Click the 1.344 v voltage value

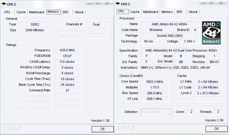click(x=189, y=41)
